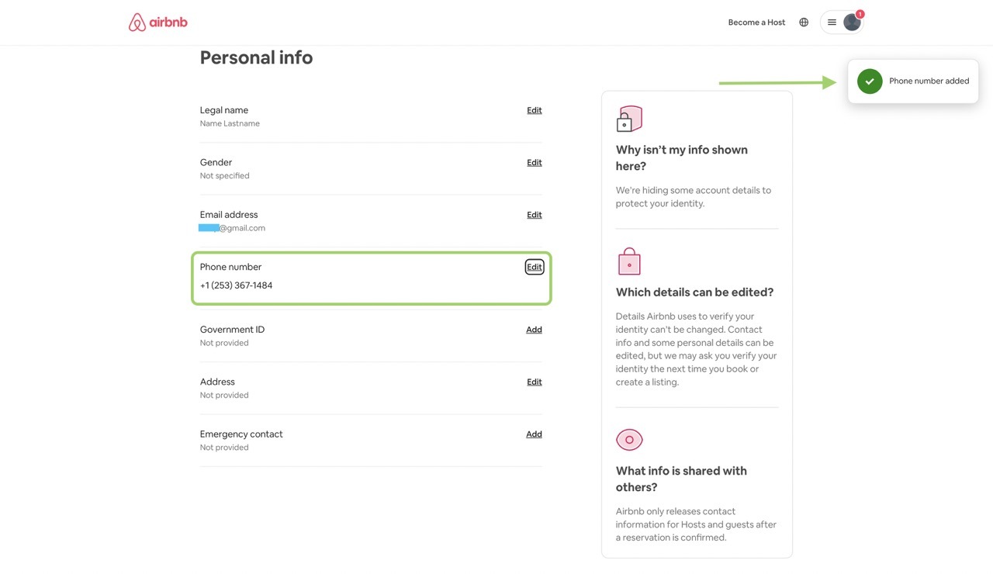
Task: Edit the Email address
Action: click(x=535, y=215)
